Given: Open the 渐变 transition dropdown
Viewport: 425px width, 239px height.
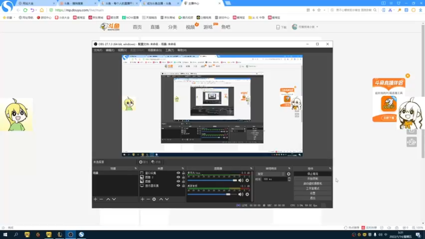Looking at the screenshot, I should tap(270, 174).
